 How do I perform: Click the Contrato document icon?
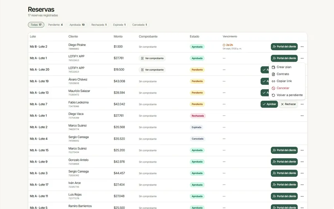point(273,74)
